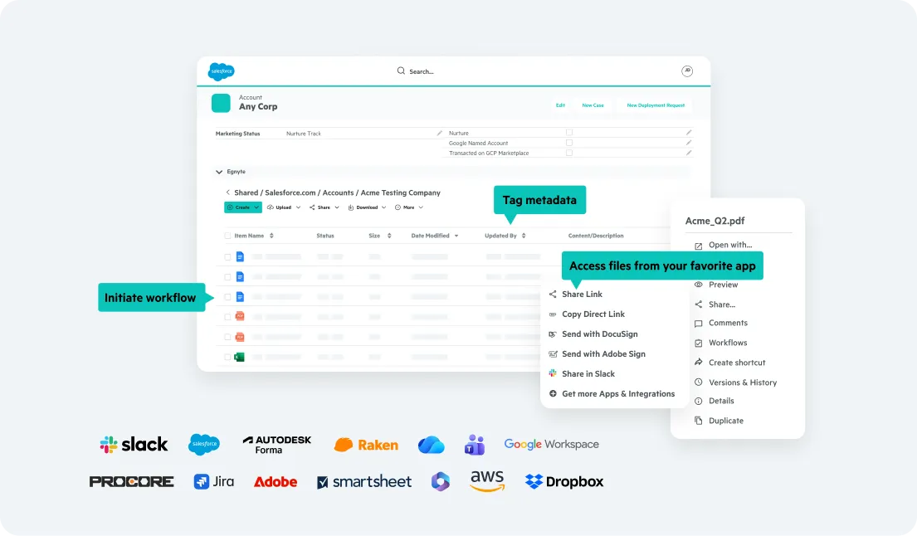This screenshot has height=536, width=917.
Task: Tick the select-all checkbox beside Item Name
Action: tap(227, 236)
